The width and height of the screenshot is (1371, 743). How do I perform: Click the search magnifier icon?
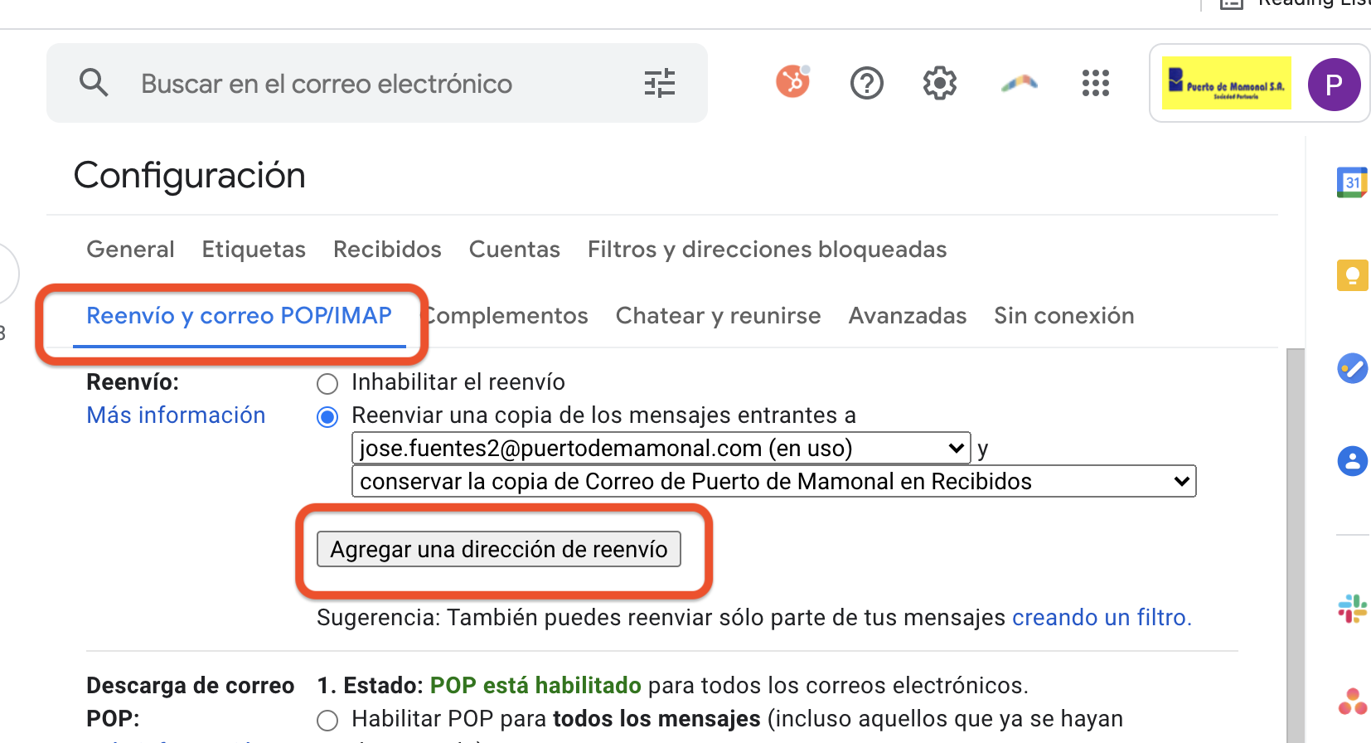pyautogui.click(x=94, y=83)
